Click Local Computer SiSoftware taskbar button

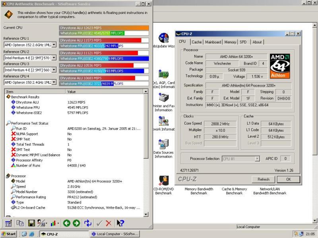pyautogui.click(x=115, y=234)
